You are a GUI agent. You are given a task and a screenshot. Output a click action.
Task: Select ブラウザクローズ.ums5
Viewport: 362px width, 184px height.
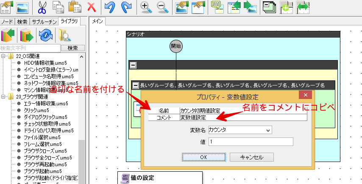45,151
